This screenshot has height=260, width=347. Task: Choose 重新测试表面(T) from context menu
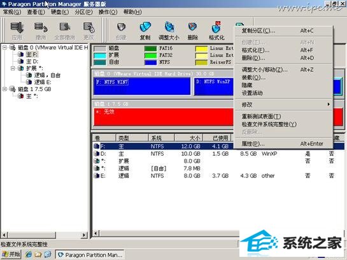click(x=283, y=116)
